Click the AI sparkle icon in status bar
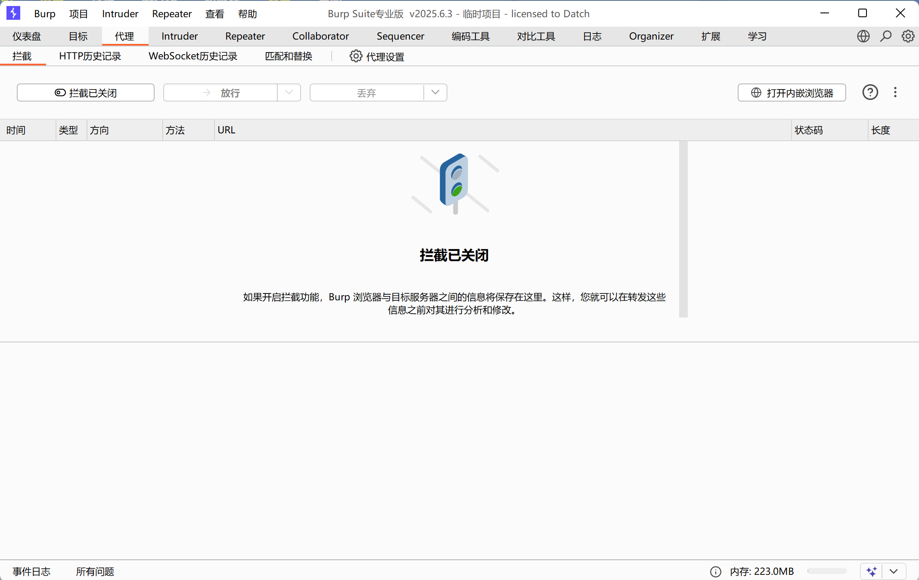The width and height of the screenshot is (919, 580). pos(871,571)
